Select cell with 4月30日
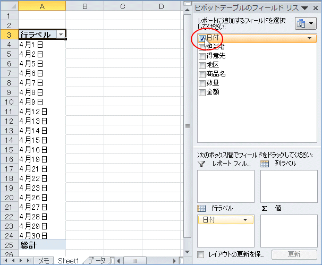322x265 pixels. 42,236
